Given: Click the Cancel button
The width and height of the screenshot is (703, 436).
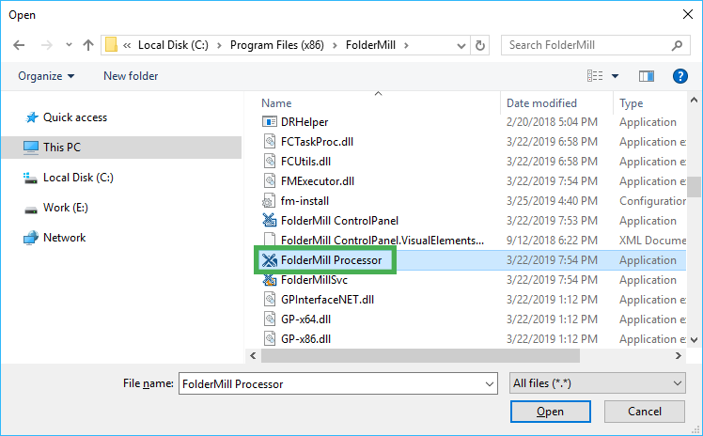Looking at the screenshot, I should click(645, 412).
